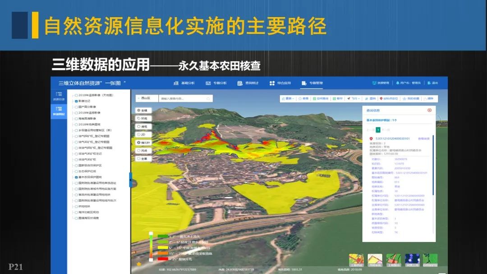Viewport: 487px width, 274px height.
Task: Click the yellow slope legend swatch
Action: click(x=163, y=247)
